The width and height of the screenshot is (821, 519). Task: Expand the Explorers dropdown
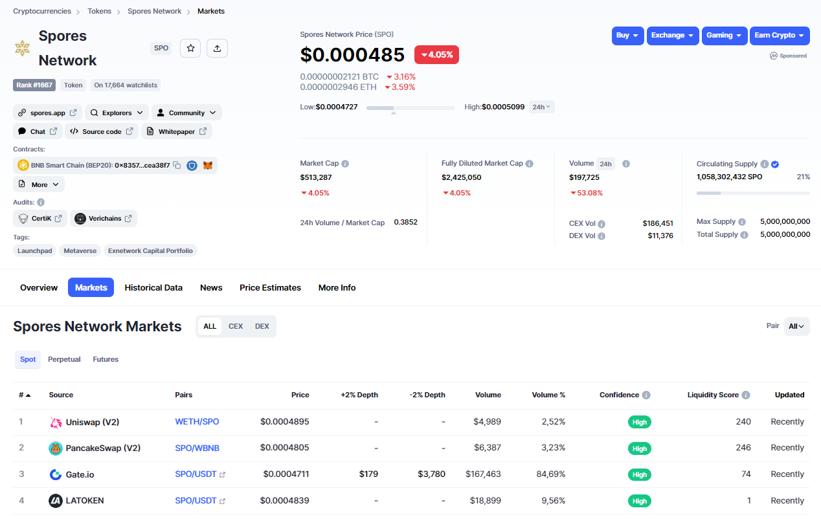(117, 113)
